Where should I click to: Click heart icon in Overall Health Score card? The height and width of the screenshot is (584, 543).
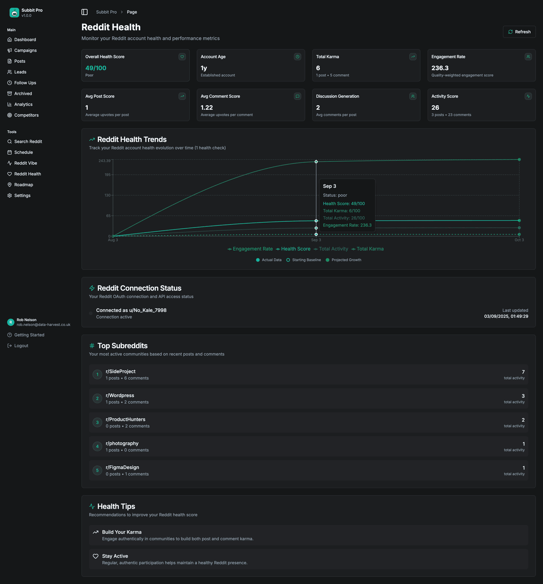(x=182, y=57)
